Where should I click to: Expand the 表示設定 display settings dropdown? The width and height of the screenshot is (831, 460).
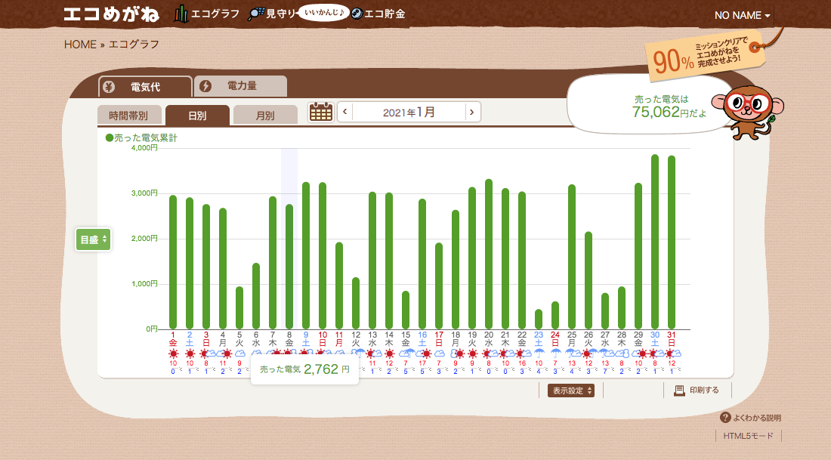point(570,391)
